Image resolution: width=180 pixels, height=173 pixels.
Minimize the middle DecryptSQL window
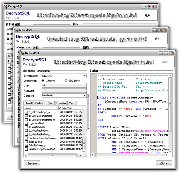[x=155, y=30]
